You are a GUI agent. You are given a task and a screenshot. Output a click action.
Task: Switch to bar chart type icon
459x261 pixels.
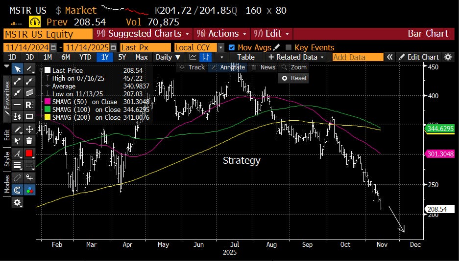tap(205, 57)
